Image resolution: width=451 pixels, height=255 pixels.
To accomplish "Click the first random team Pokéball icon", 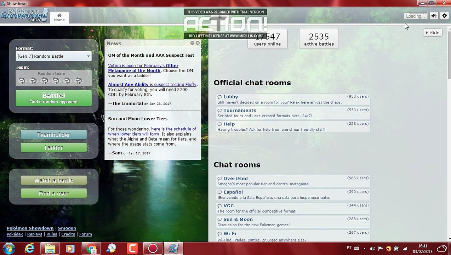I will tap(22, 81).
